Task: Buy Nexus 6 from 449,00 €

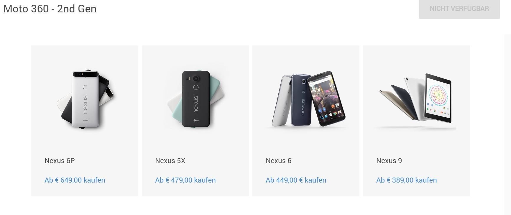Action: [296, 180]
